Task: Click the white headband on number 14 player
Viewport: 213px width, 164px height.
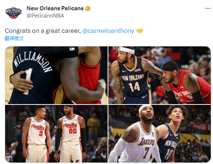Action: point(126,50)
